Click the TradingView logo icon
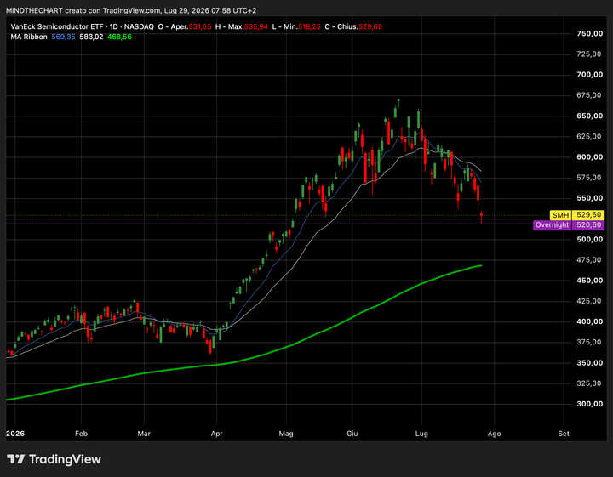The height and width of the screenshot is (477, 613). pyautogui.click(x=16, y=459)
